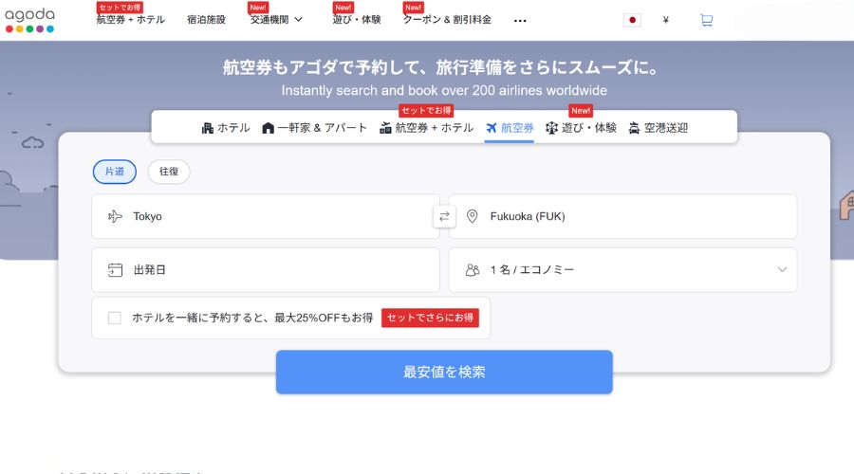Click the airplane icon in the Tokyo field
Viewport: 854px width, 474px height.
[x=115, y=216]
